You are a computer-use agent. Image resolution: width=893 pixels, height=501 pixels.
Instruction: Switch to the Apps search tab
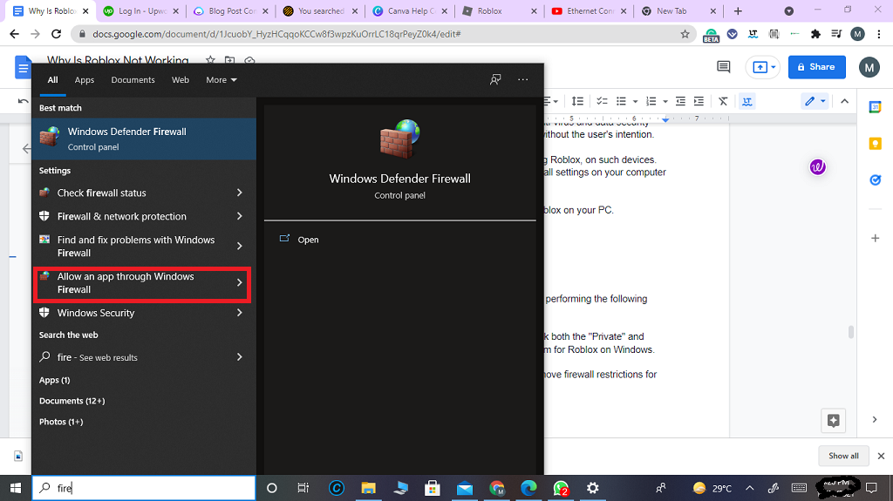pos(85,79)
